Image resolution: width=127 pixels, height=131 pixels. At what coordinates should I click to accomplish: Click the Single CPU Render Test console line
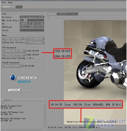[x=12, y=112]
